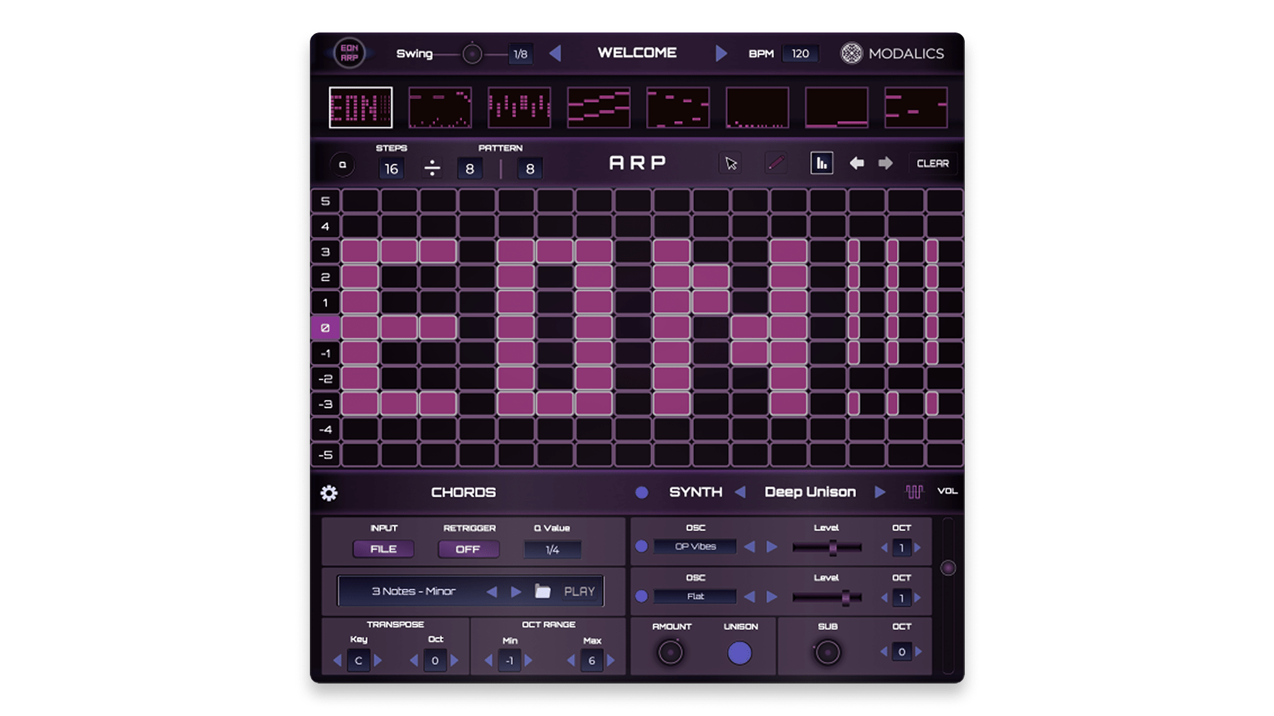Select the third pattern thumbnail slot

coord(519,107)
